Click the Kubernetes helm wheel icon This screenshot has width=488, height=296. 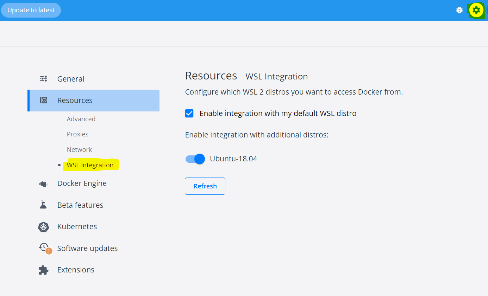(43, 227)
